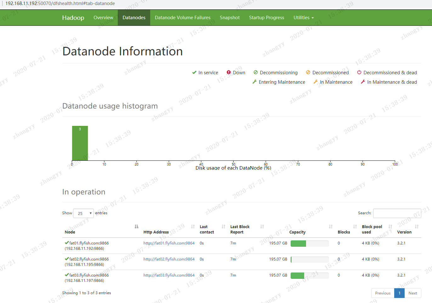Screen dimensions: 432x303
Task: Click fat03 capacity usage bar
Action: (x=310, y=275)
